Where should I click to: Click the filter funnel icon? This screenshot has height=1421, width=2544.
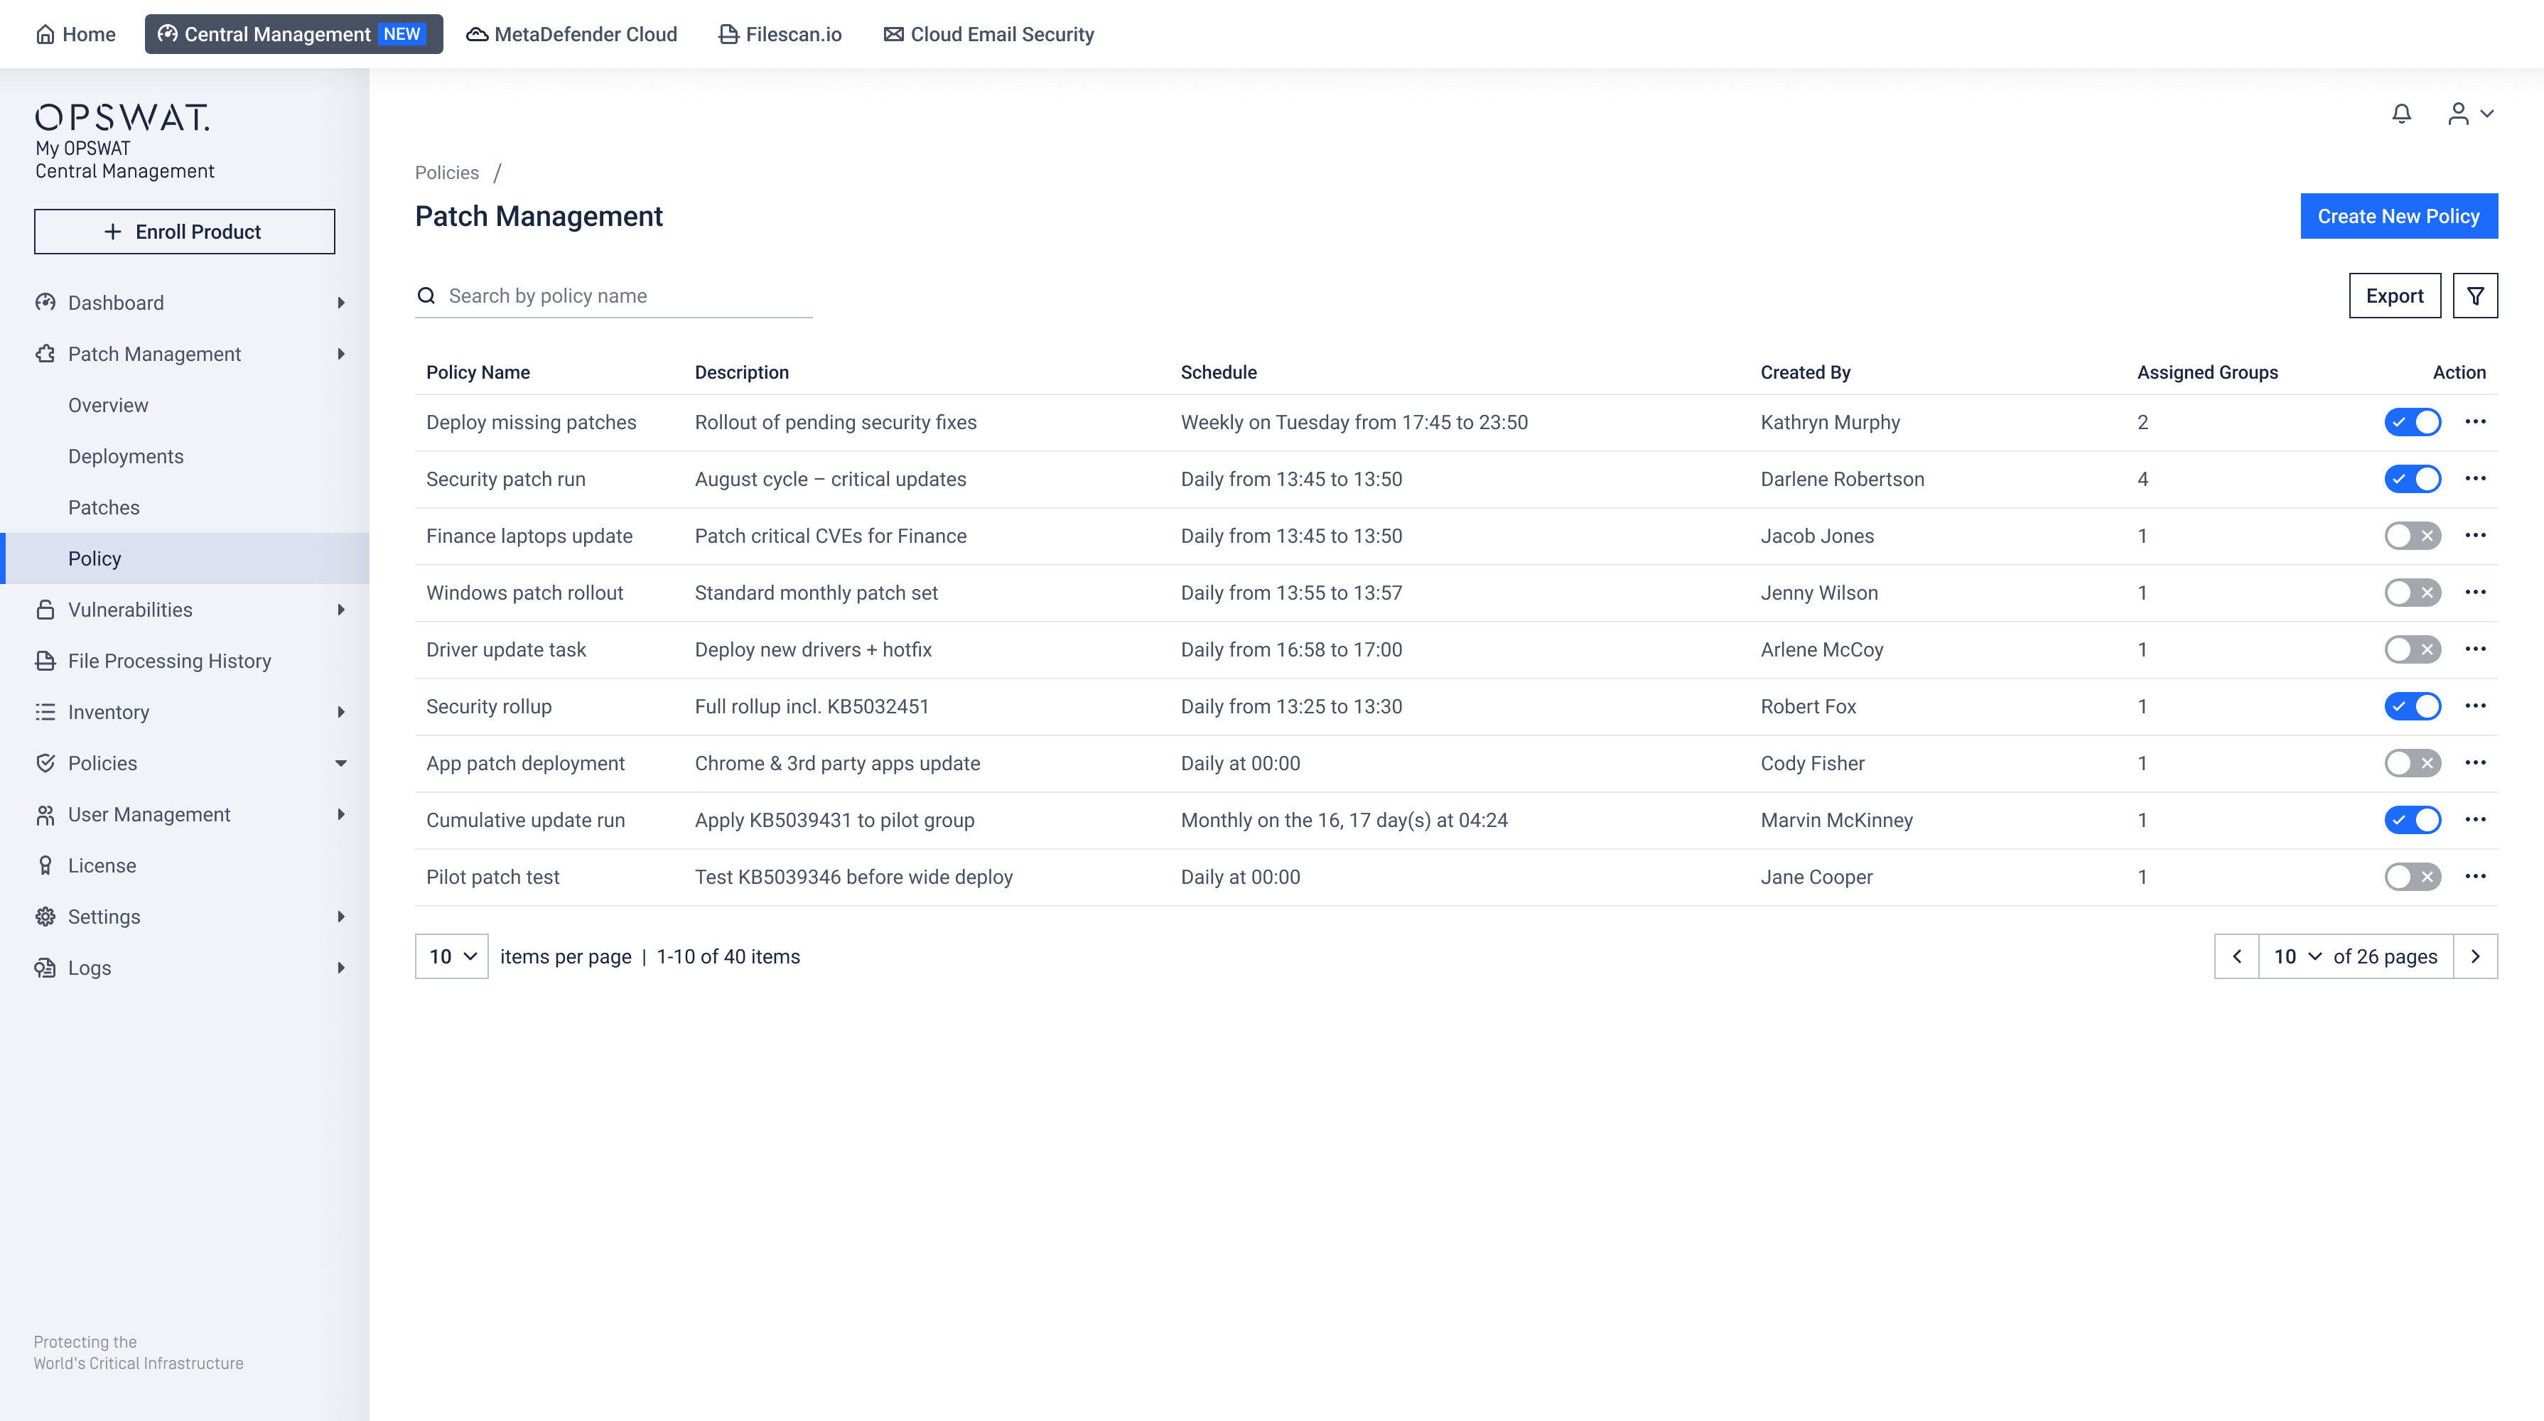pos(2475,296)
